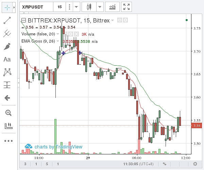
Task: Click the first blue EMA cross marker
Action: click(63, 53)
